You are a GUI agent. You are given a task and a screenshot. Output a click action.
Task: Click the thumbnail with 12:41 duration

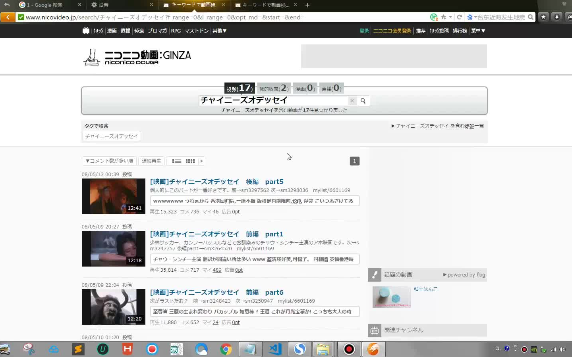pos(114,196)
